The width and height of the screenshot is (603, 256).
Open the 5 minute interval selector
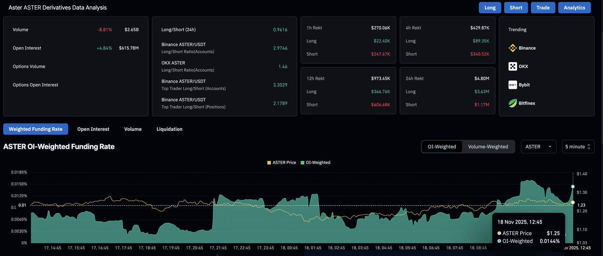coord(578,147)
